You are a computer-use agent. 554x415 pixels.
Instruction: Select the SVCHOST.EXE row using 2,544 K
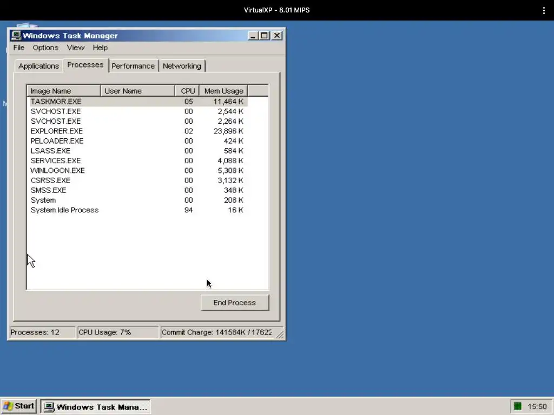tap(138, 111)
